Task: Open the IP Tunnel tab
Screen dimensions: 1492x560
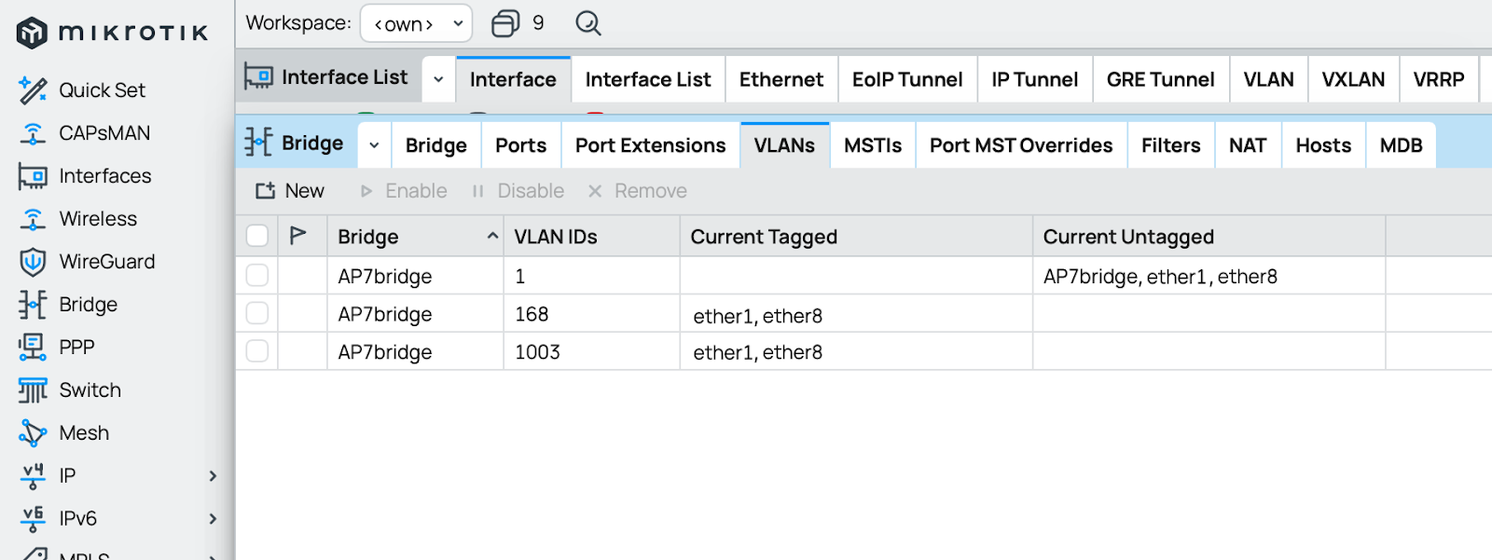Action: point(1035,79)
